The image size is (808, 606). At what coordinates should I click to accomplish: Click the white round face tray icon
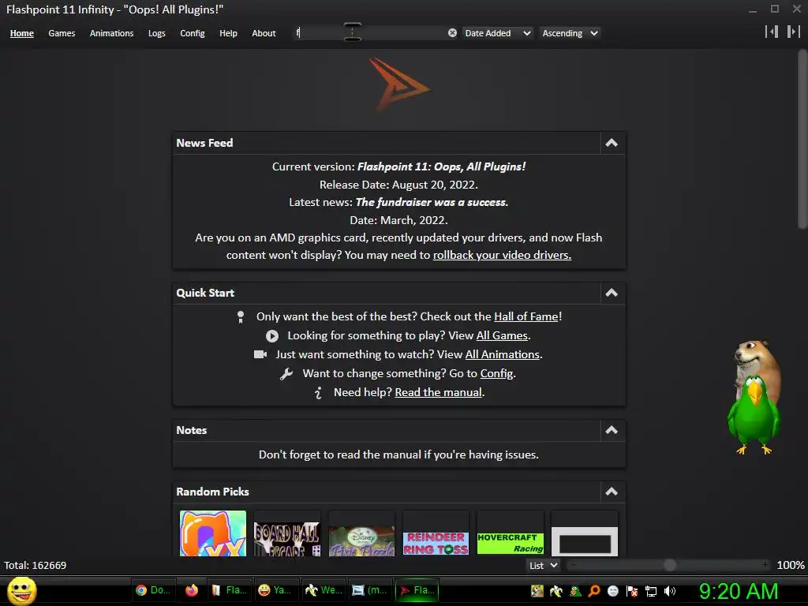click(612, 591)
